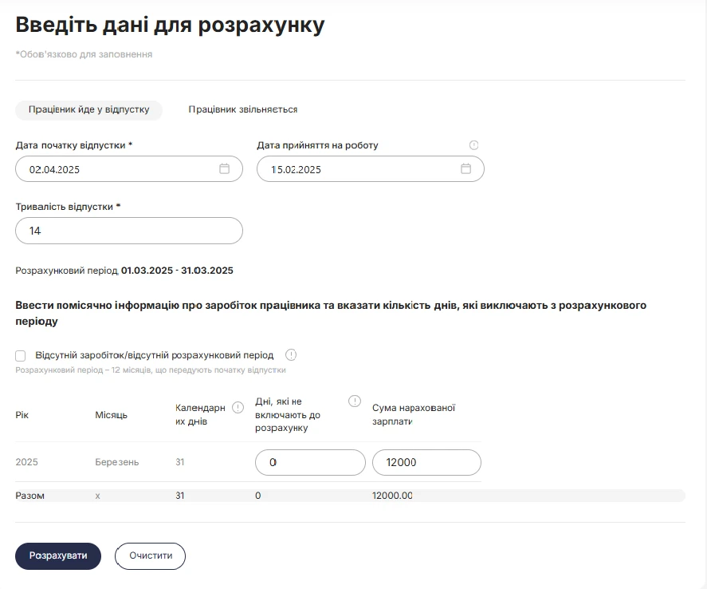Switch to 'Працівник звільняється' tab
The width and height of the screenshot is (707, 589).
[242, 109]
